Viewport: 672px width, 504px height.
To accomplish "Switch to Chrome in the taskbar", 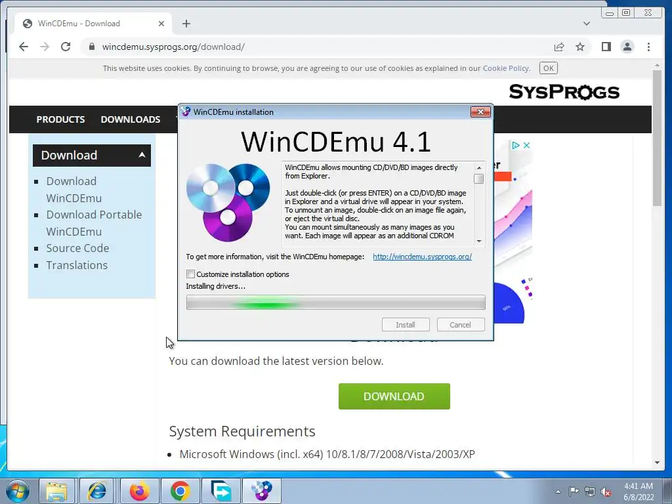I will (x=180, y=491).
